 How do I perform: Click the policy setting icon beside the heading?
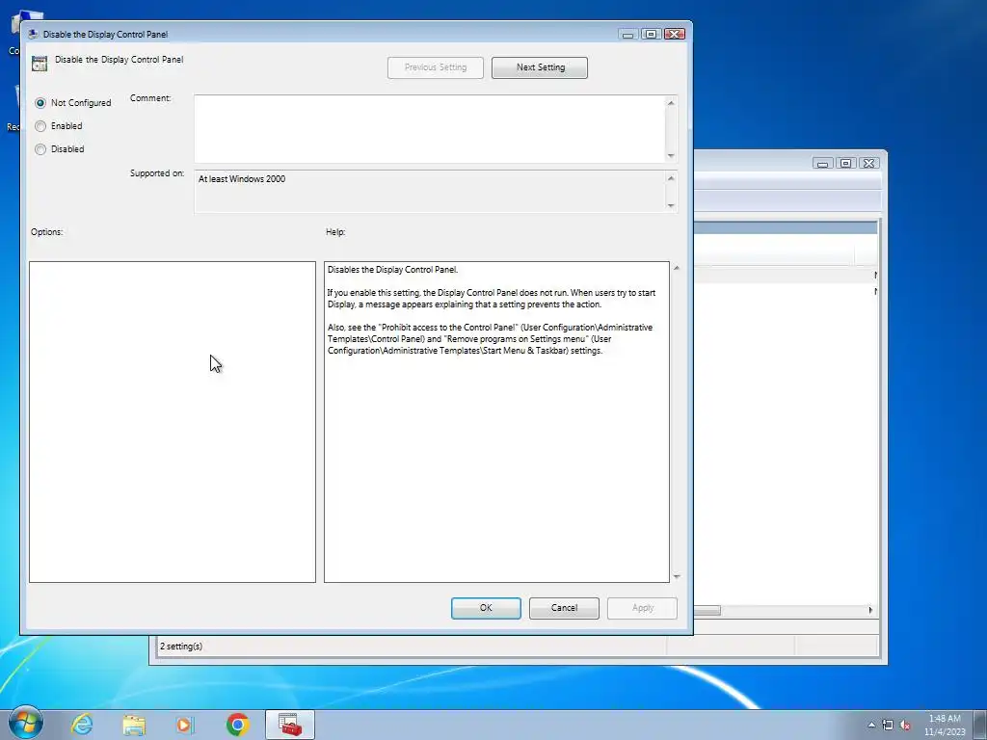point(40,63)
